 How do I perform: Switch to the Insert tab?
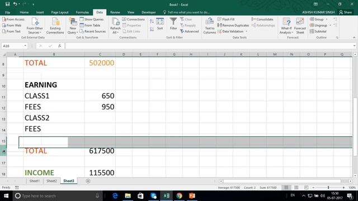coord(40,12)
